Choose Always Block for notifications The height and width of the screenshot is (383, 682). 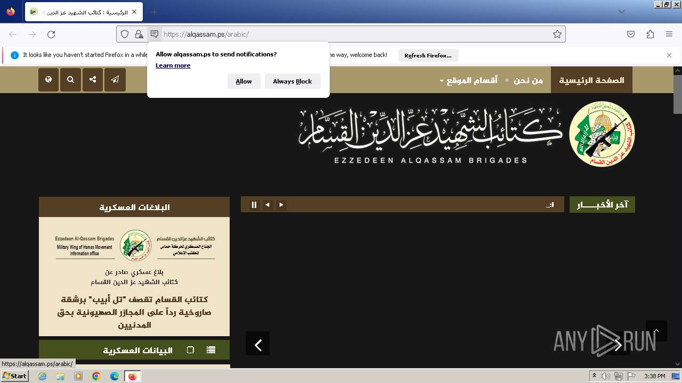tap(293, 81)
